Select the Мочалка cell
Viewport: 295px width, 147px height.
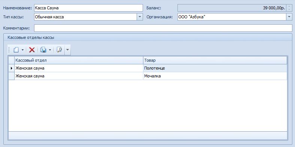pos(215,76)
